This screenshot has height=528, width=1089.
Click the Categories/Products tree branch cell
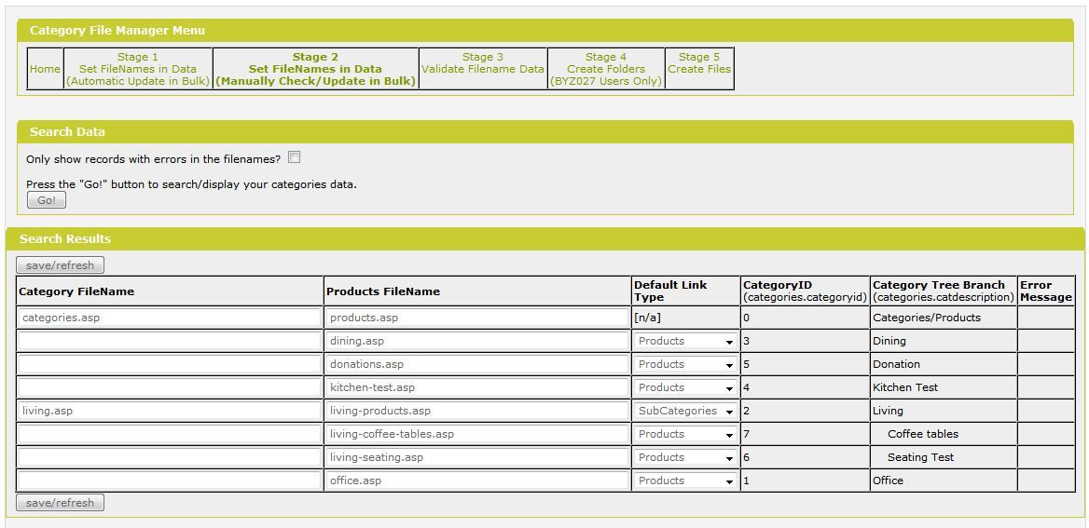[x=944, y=318]
